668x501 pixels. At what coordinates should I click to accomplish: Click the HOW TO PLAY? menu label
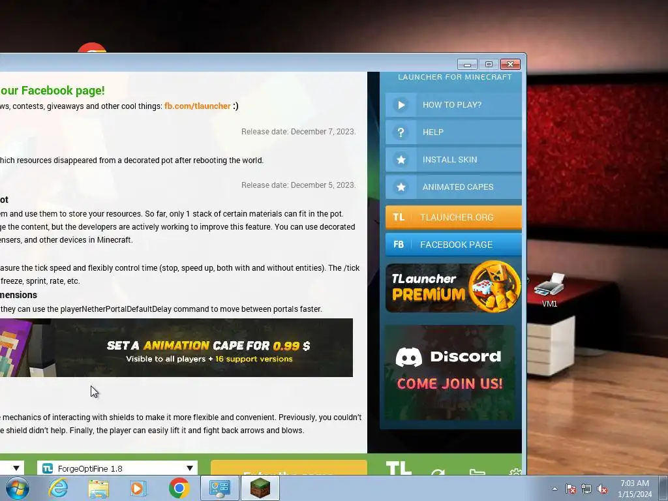(451, 105)
